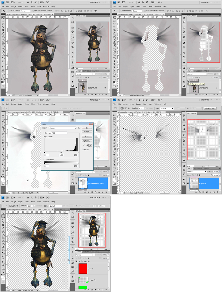
Task: Select the Gradient tool in the window listing Layer 6
Action: (3, 247)
